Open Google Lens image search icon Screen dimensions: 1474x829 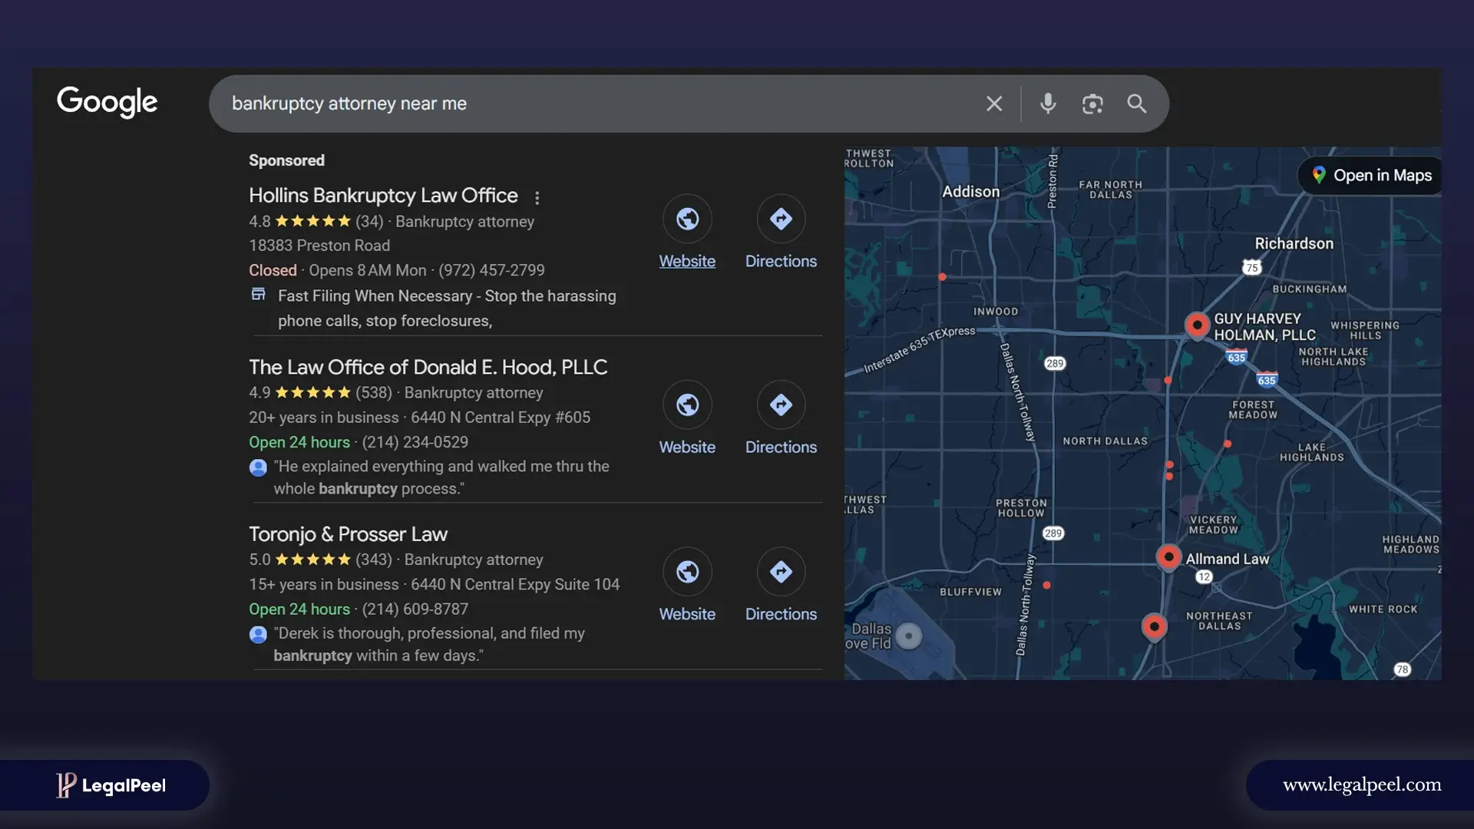tap(1092, 104)
